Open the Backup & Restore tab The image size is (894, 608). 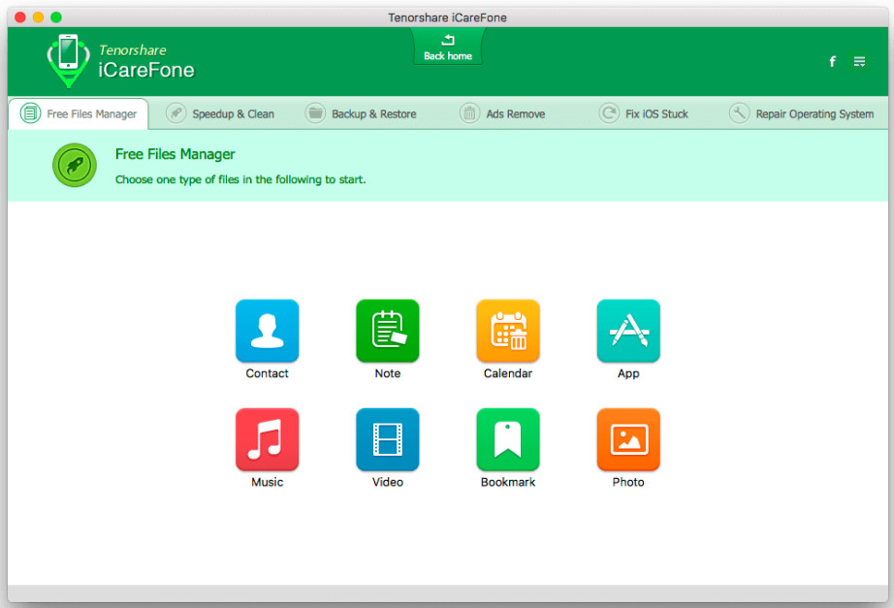click(362, 113)
